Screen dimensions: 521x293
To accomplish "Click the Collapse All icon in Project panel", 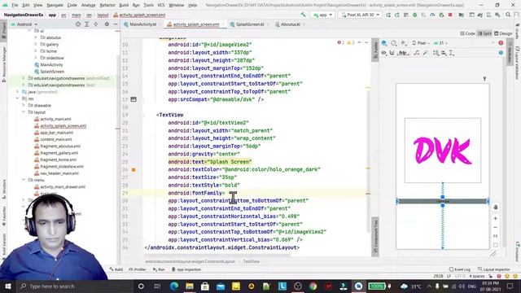I will 96,24.
